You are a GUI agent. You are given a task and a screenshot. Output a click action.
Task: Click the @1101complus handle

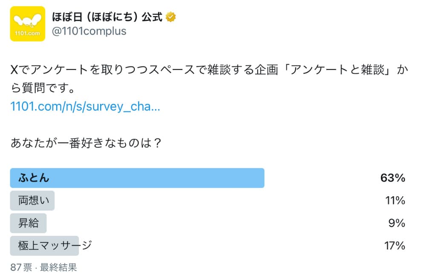pos(89,32)
